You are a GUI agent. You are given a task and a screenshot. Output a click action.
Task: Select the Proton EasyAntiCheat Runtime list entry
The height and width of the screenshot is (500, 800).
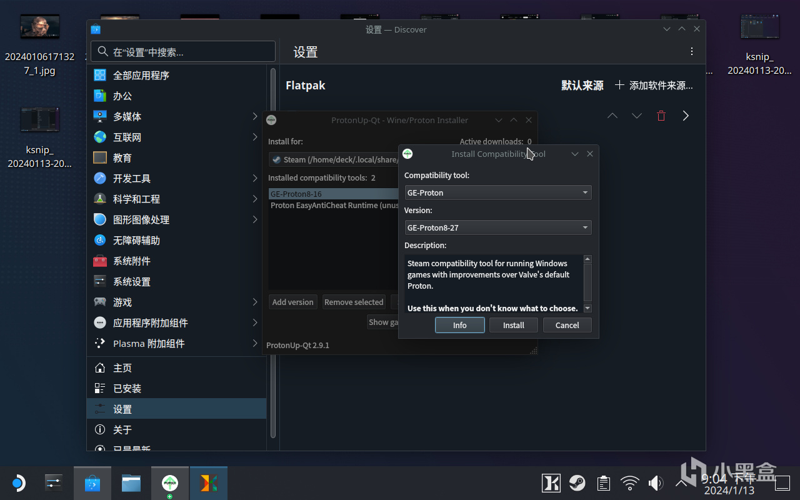[x=334, y=205]
